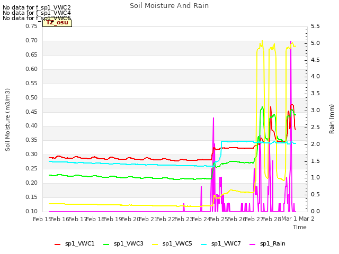Click the cyan sp1_VWC7 legend swatch
Screen dimensions: 339x254
(204, 244)
